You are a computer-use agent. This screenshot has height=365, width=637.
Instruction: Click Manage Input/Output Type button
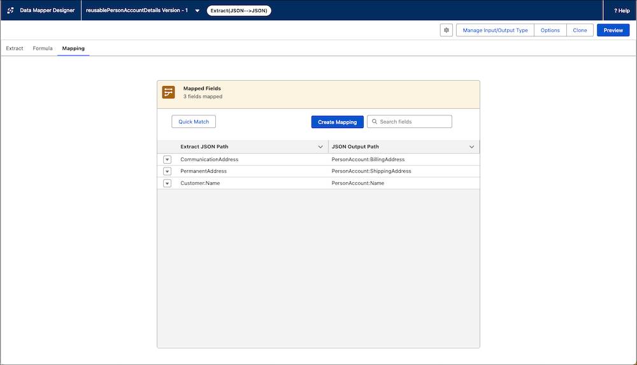pos(495,30)
